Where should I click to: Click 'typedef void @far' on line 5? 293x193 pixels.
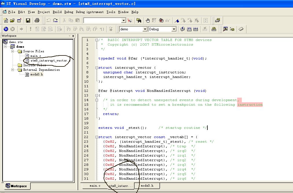[118, 58]
